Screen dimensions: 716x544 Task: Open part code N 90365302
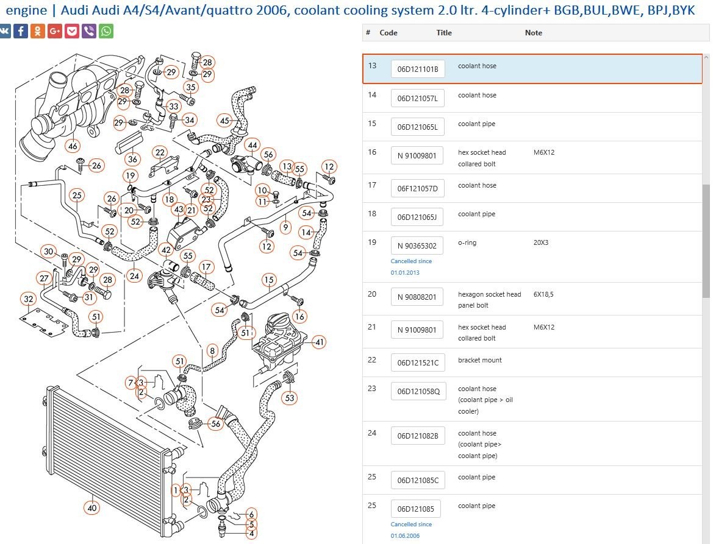tap(417, 246)
